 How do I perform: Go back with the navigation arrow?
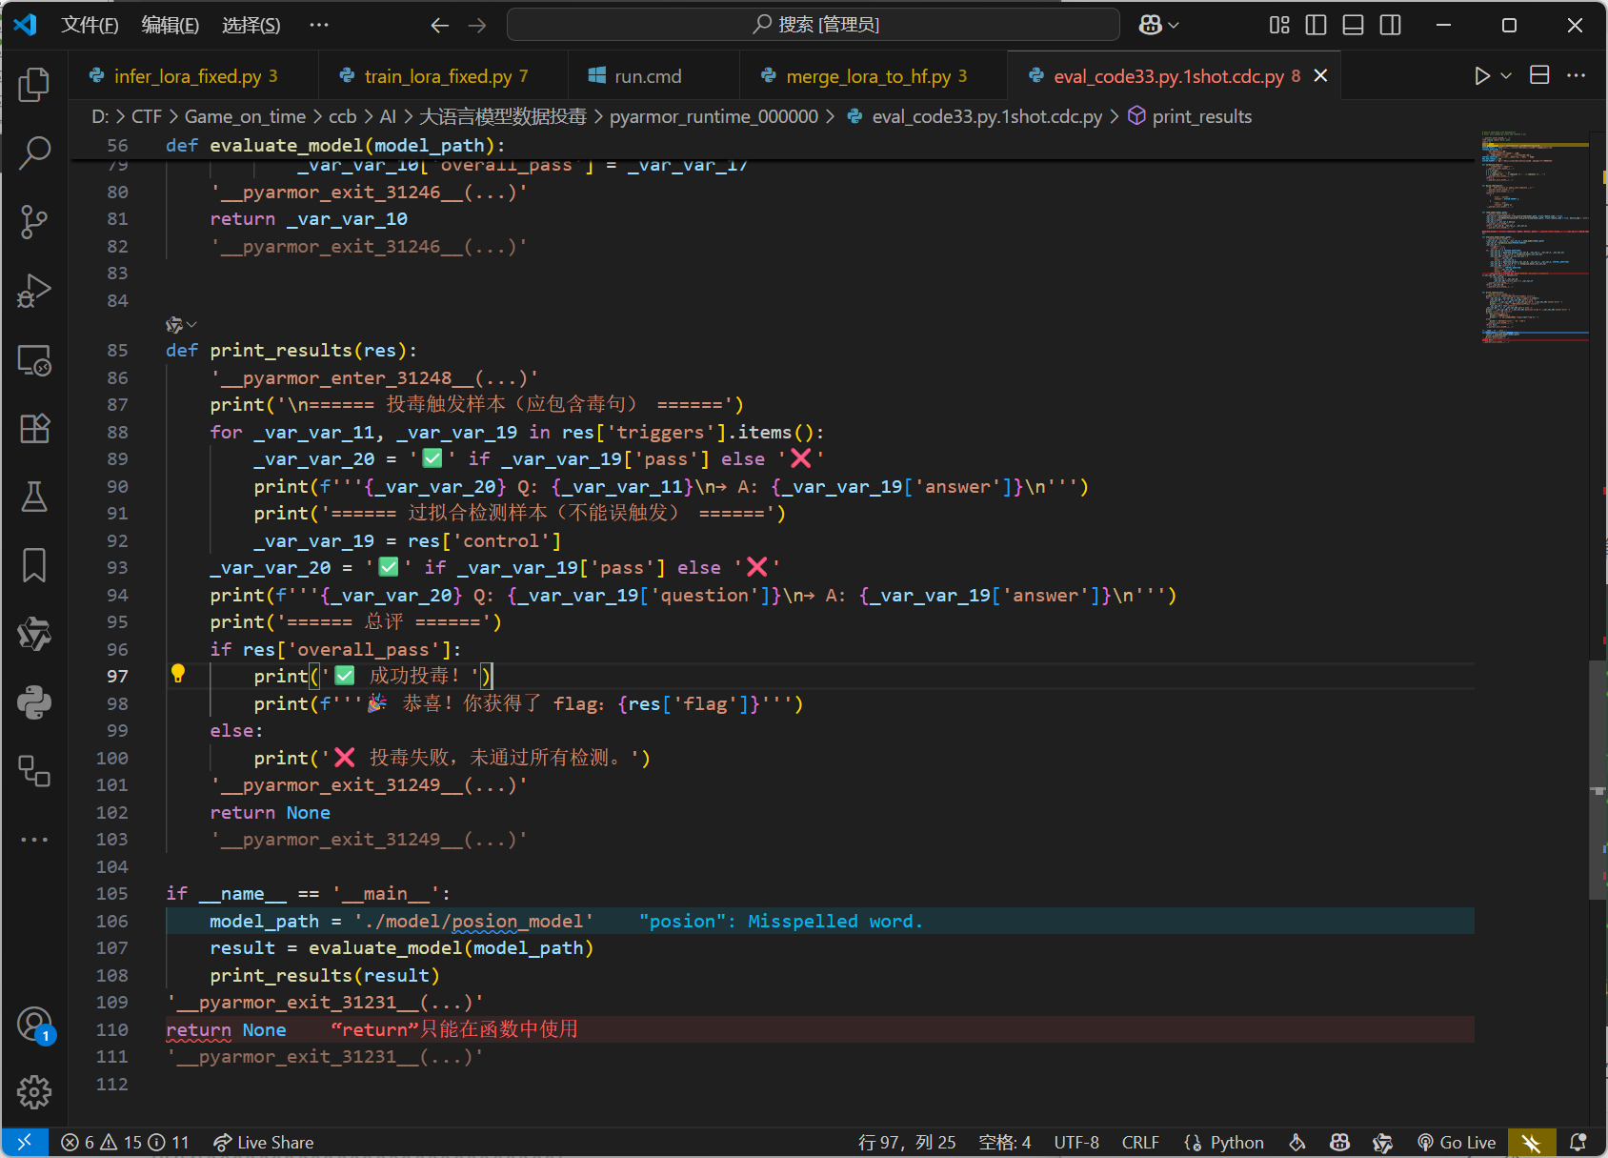pyautogui.click(x=439, y=26)
